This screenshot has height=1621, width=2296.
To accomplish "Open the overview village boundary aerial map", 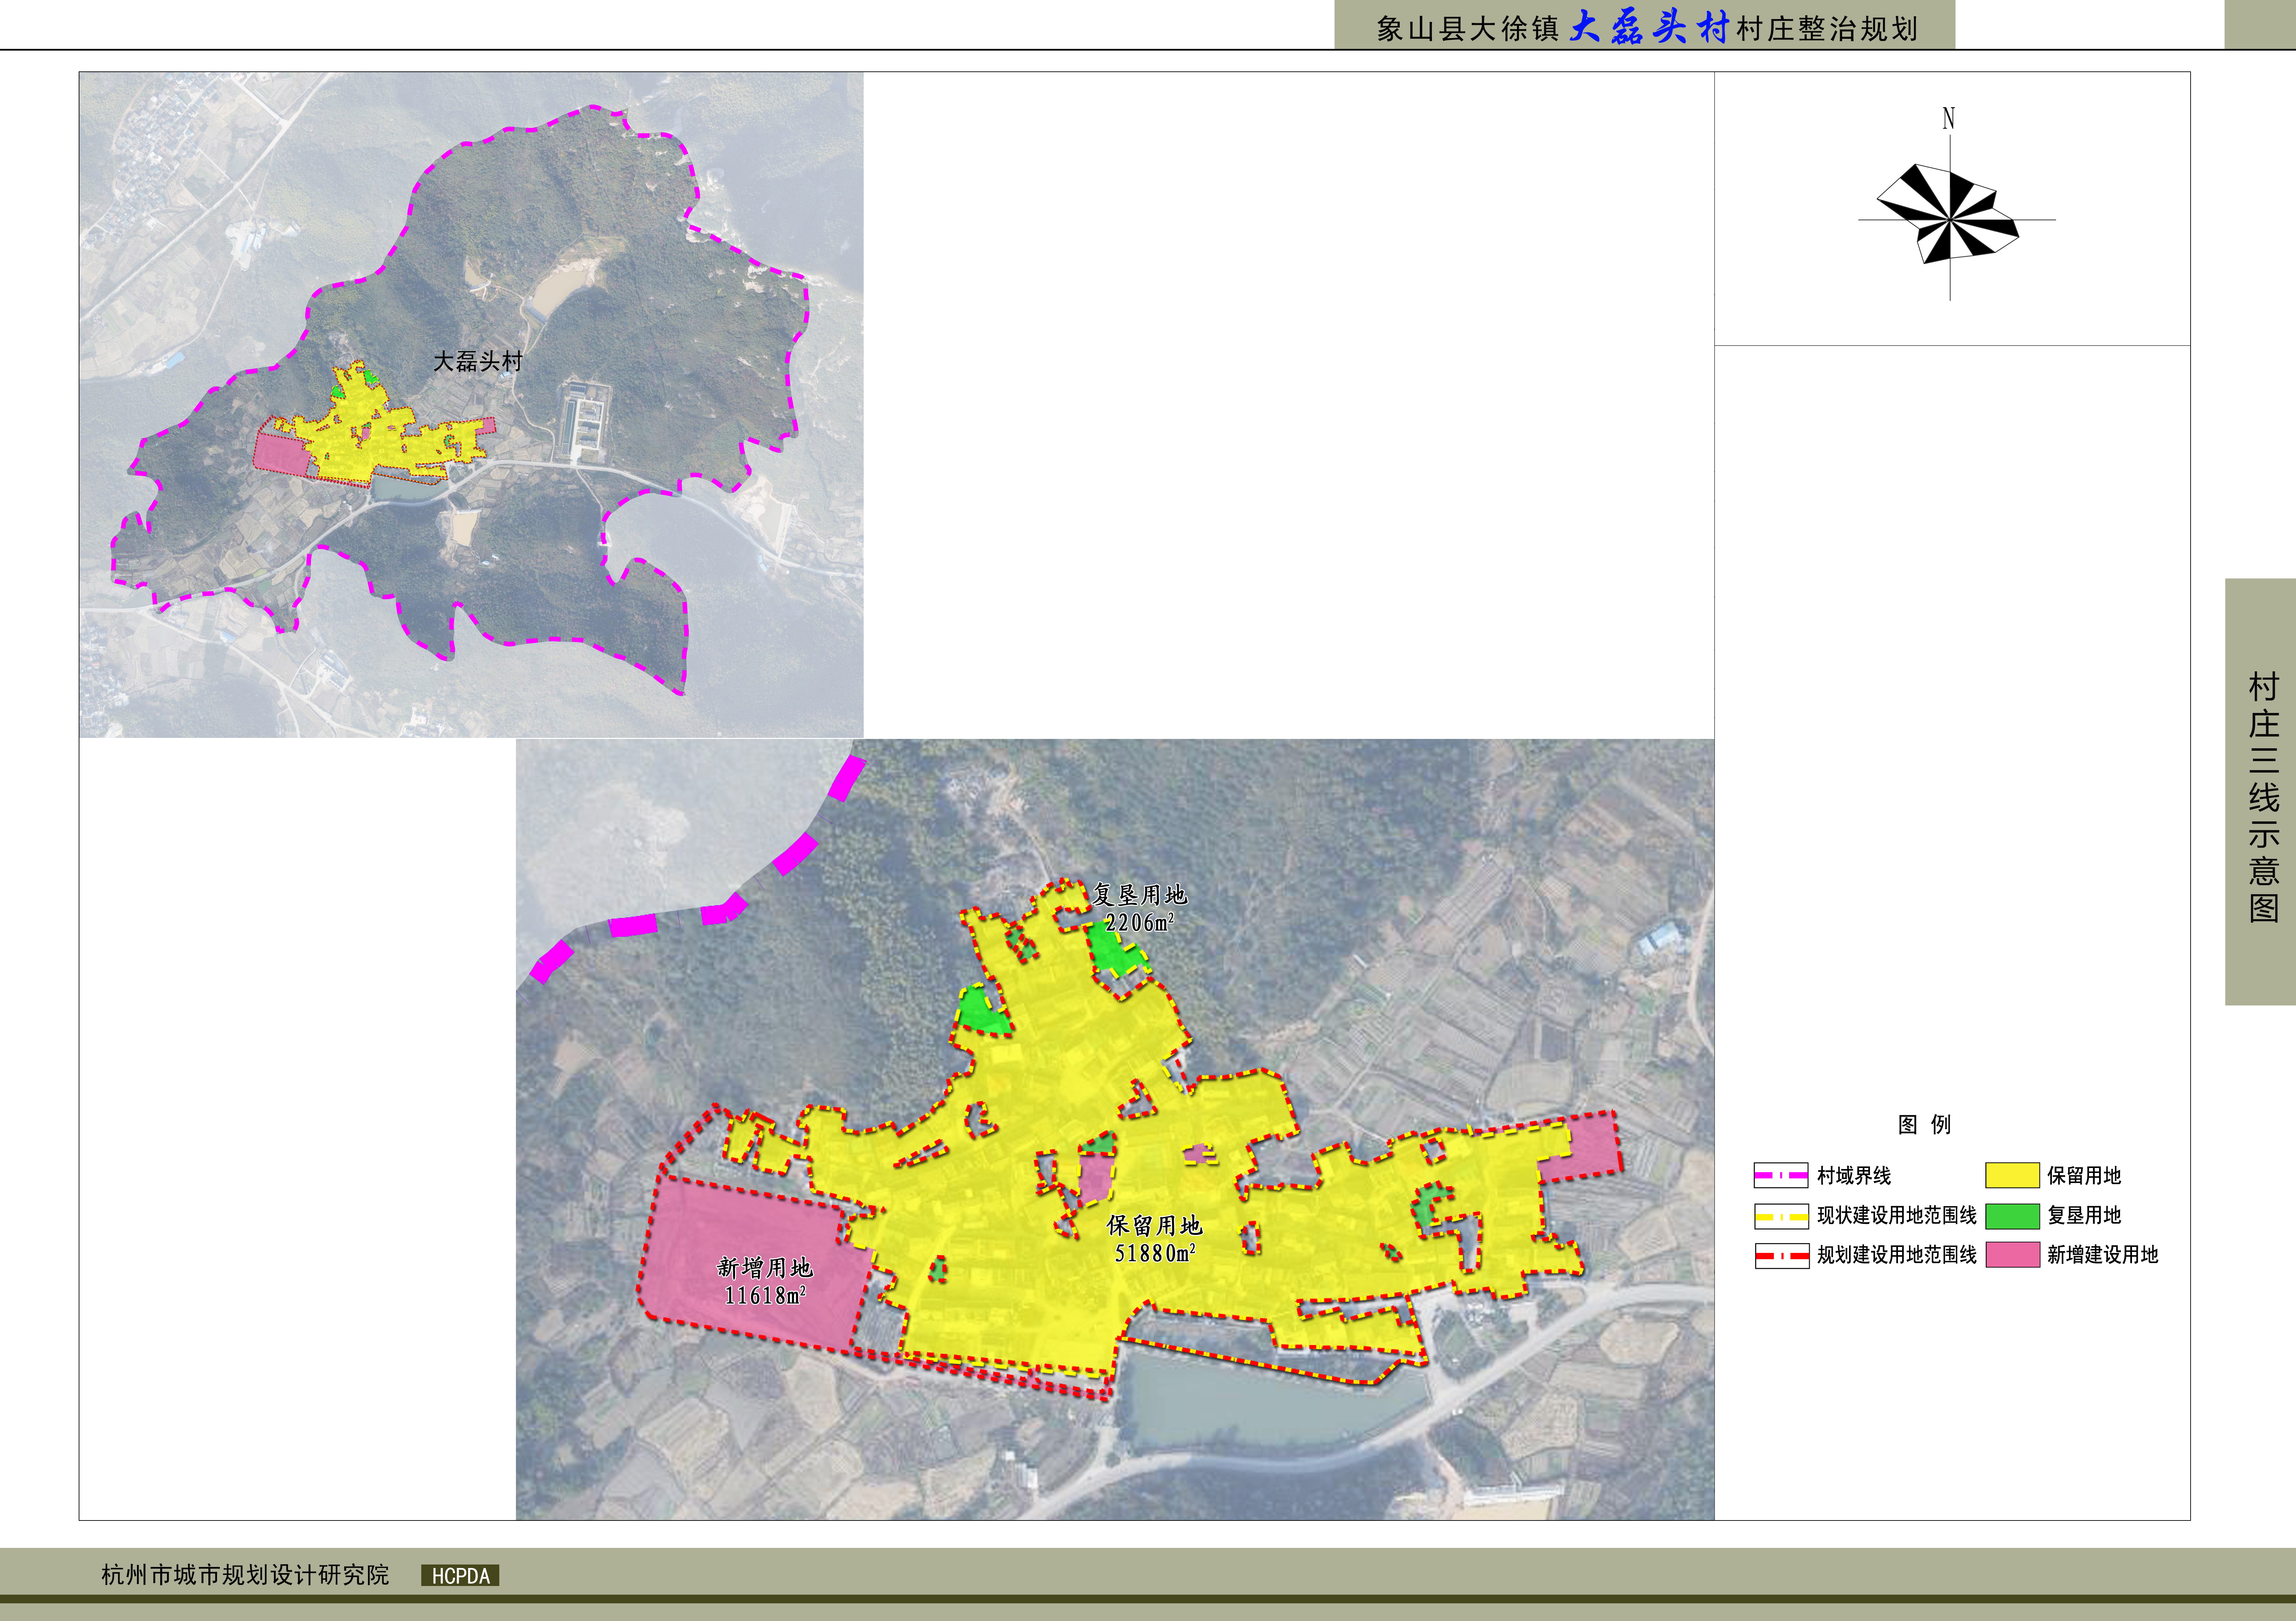I will [x=471, y=405].
